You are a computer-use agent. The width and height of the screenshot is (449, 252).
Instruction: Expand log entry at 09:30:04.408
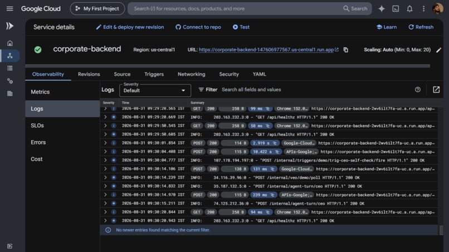105,152
